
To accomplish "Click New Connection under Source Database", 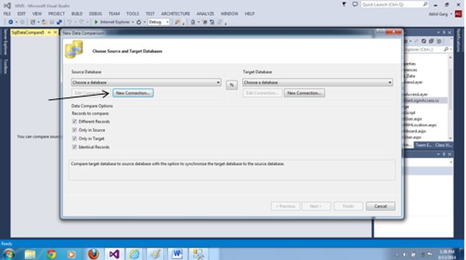I will tap(133, 93).
